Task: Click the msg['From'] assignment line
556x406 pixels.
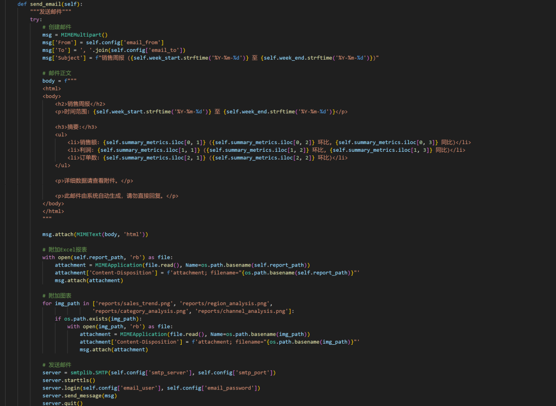Action: pyautogui.click(x=103, y=42)
